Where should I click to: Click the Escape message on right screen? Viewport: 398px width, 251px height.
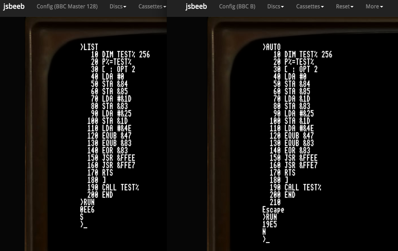(273, 210)
